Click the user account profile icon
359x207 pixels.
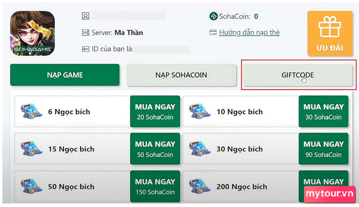click(x=86, y=16)
